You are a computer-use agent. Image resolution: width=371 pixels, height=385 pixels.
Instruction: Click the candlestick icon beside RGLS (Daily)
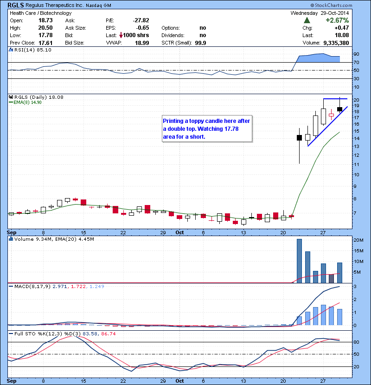(11, 97)
